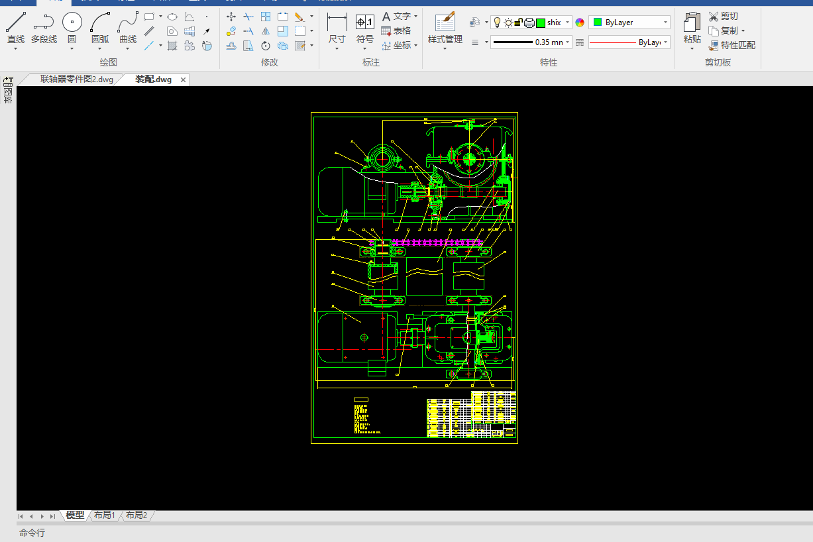This screenshot has width=813, height=542.
Task: Toggle layer on/off light bulb icon
Action: [x=497, y=23]
